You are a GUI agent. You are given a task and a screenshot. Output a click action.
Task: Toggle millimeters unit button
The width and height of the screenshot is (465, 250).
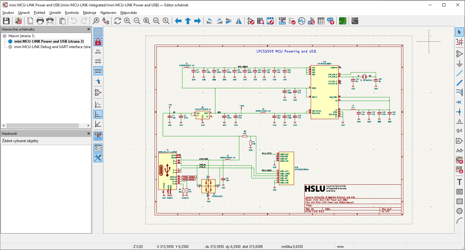coord(98,71)
